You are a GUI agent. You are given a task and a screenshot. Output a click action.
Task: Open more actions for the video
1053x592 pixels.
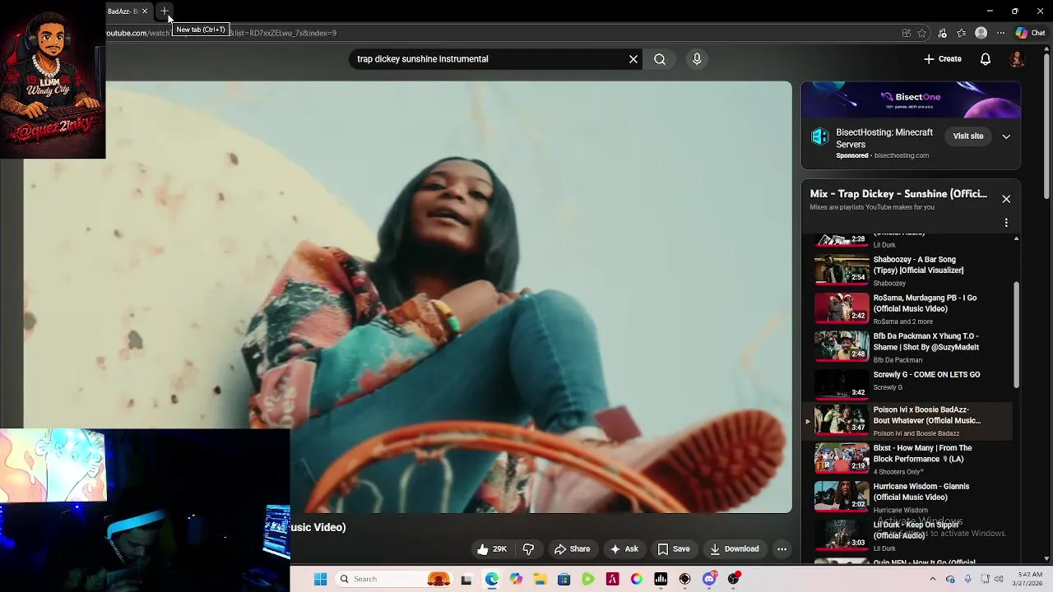(x=782, y=549)
